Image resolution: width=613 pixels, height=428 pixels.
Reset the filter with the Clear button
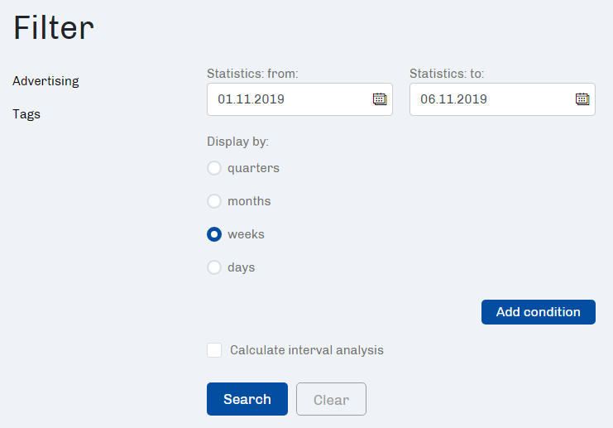click(331, 399)
